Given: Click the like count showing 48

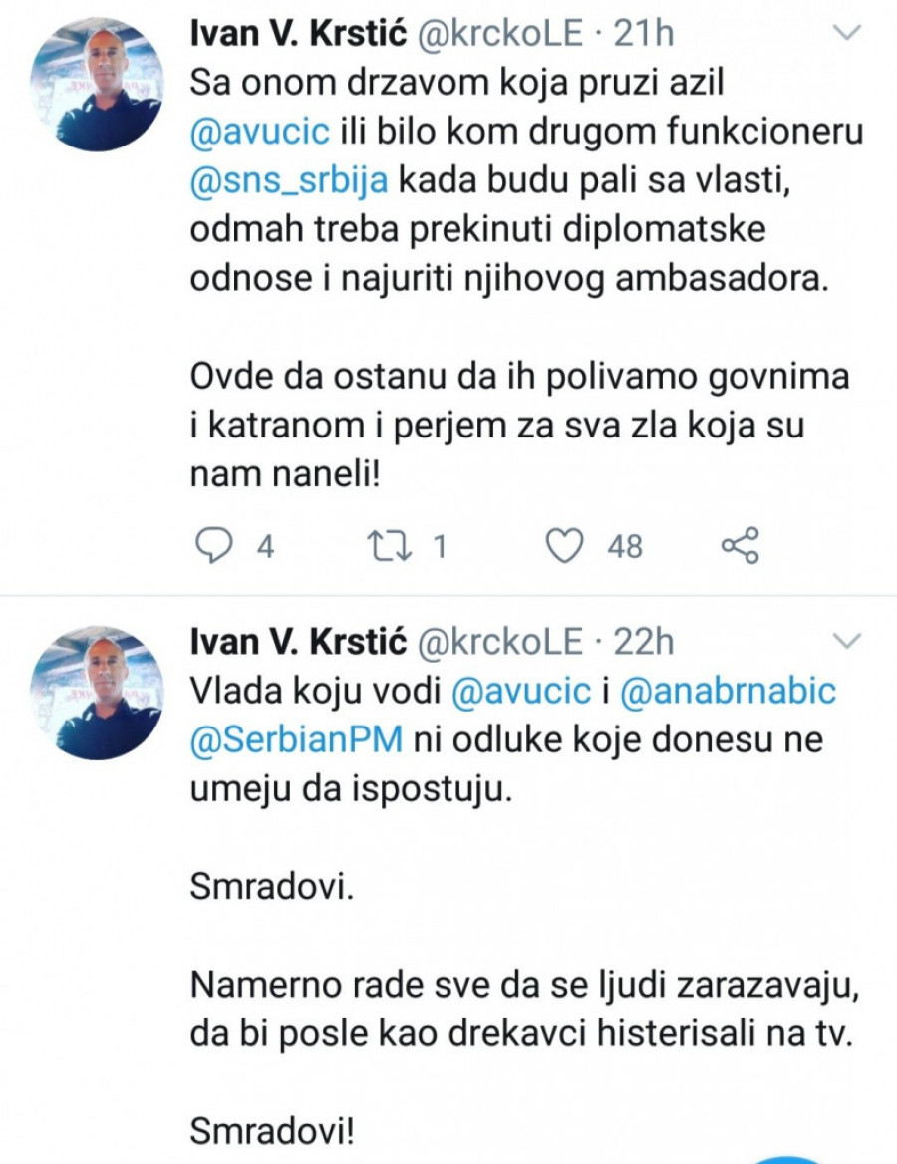Looking at the screenshot, I should [x=625, y=546].
